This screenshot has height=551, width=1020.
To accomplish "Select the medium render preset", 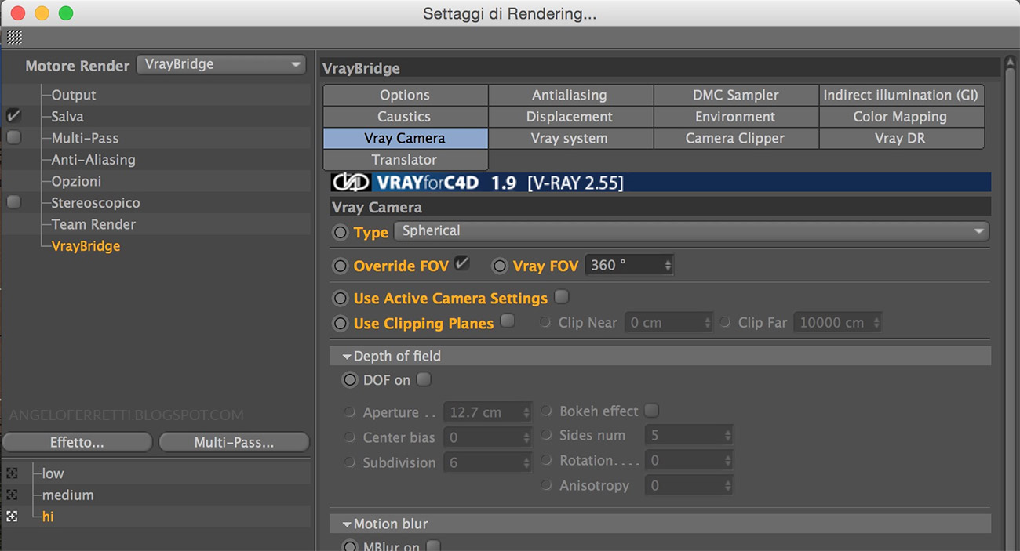I will tap(67, 495).
